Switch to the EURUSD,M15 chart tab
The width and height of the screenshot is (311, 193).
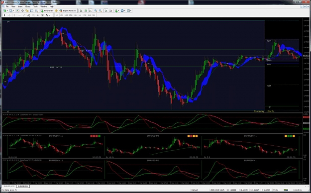[9, 186]
